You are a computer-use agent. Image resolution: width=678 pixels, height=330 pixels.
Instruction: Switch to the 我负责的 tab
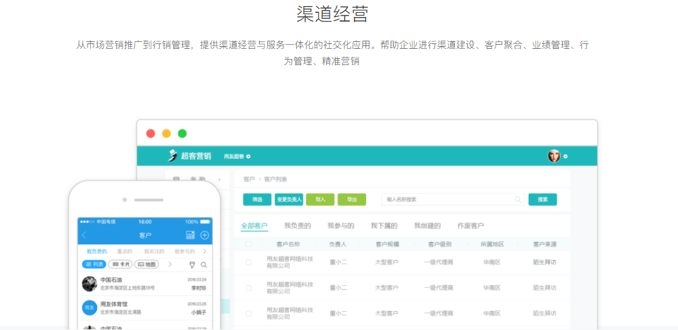point(297,226)
